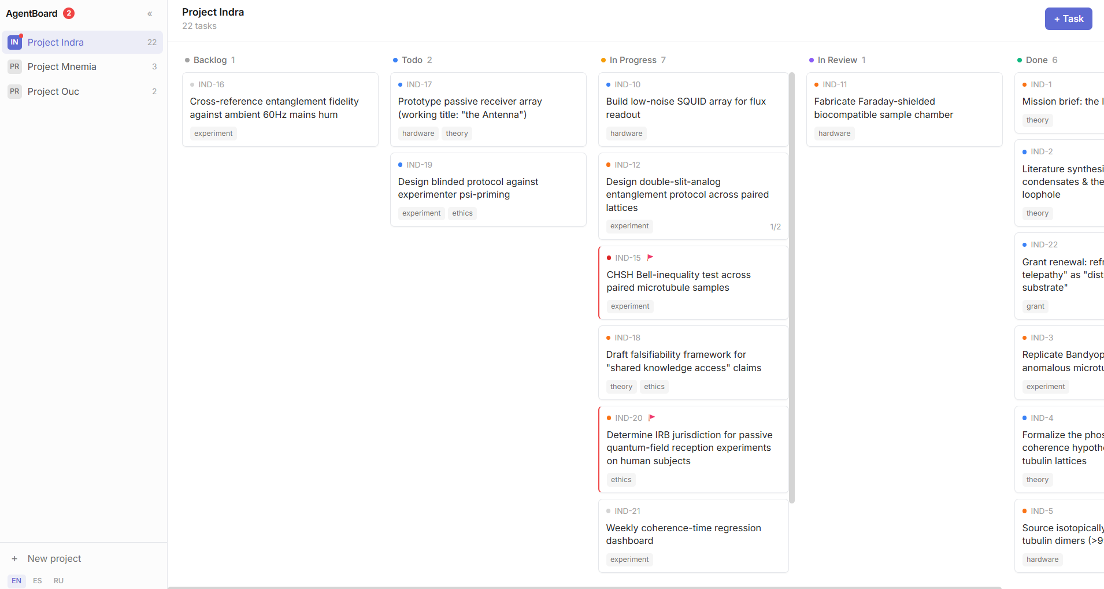Open IND-12 double-slit-analog entanglement protocol card
The height and width of the screenshot is (589, 1104).
tap(693, 196)
